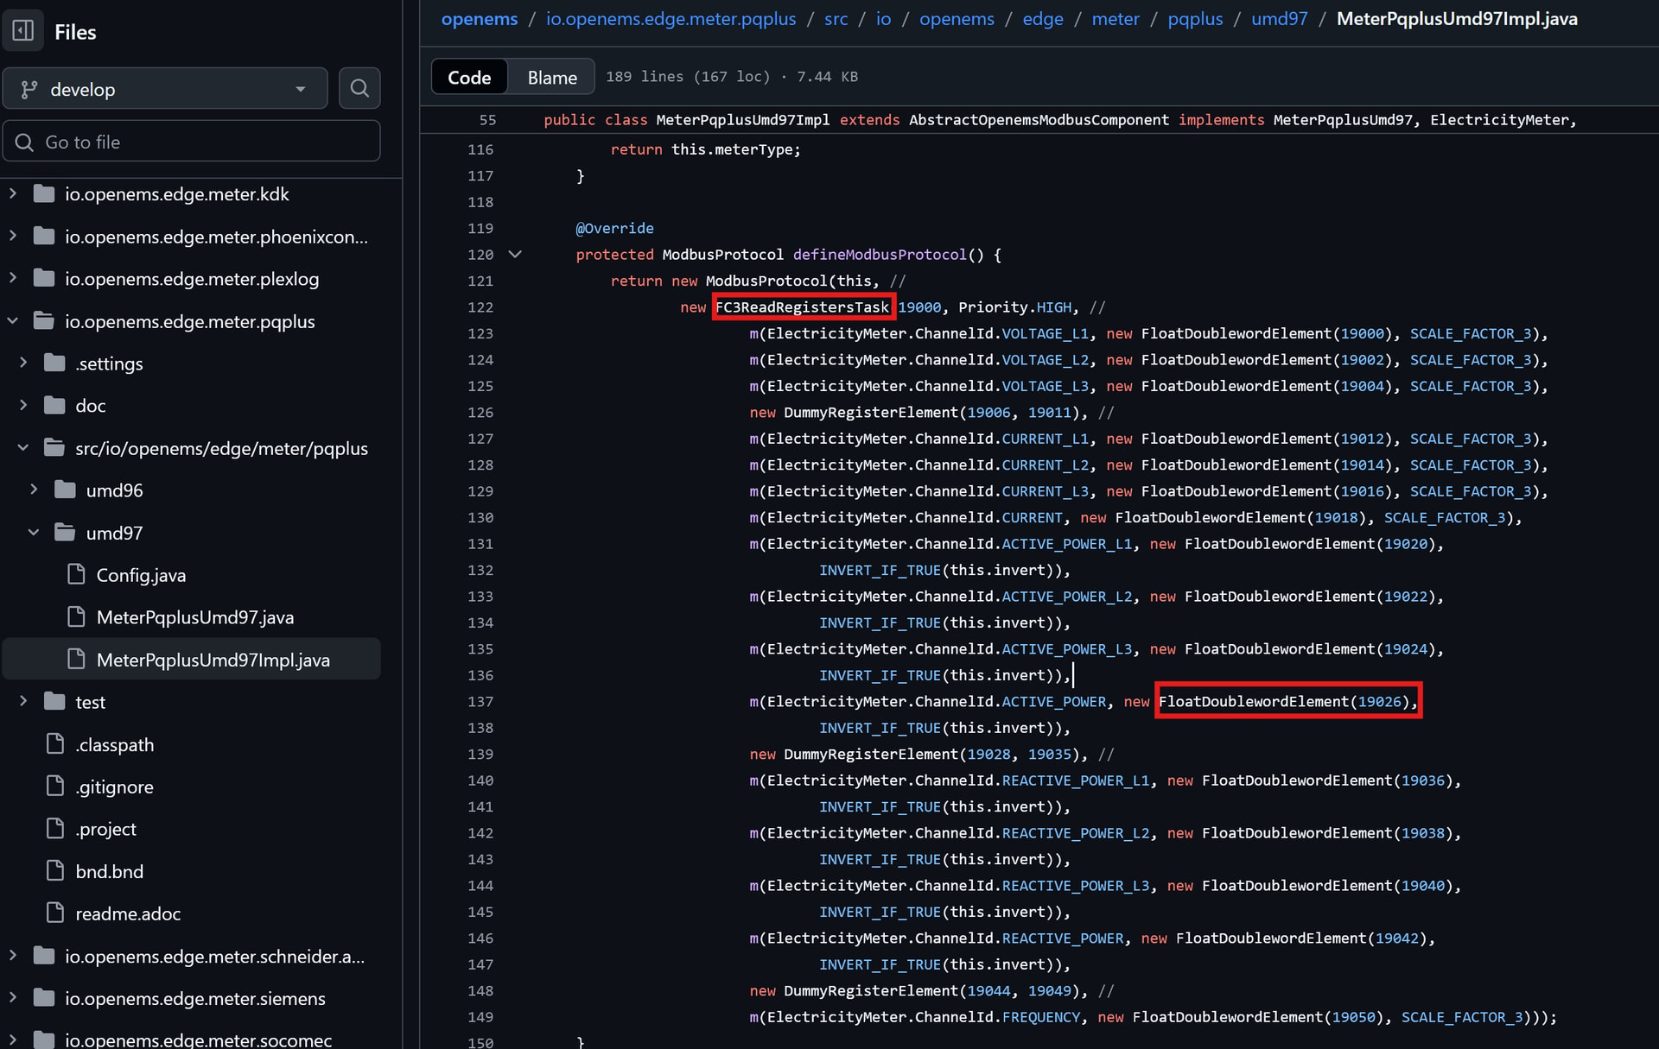Screen dimensions: 1659x1049
Task: Collapse the umd97 folder chevron
Action: coord(34,533)
